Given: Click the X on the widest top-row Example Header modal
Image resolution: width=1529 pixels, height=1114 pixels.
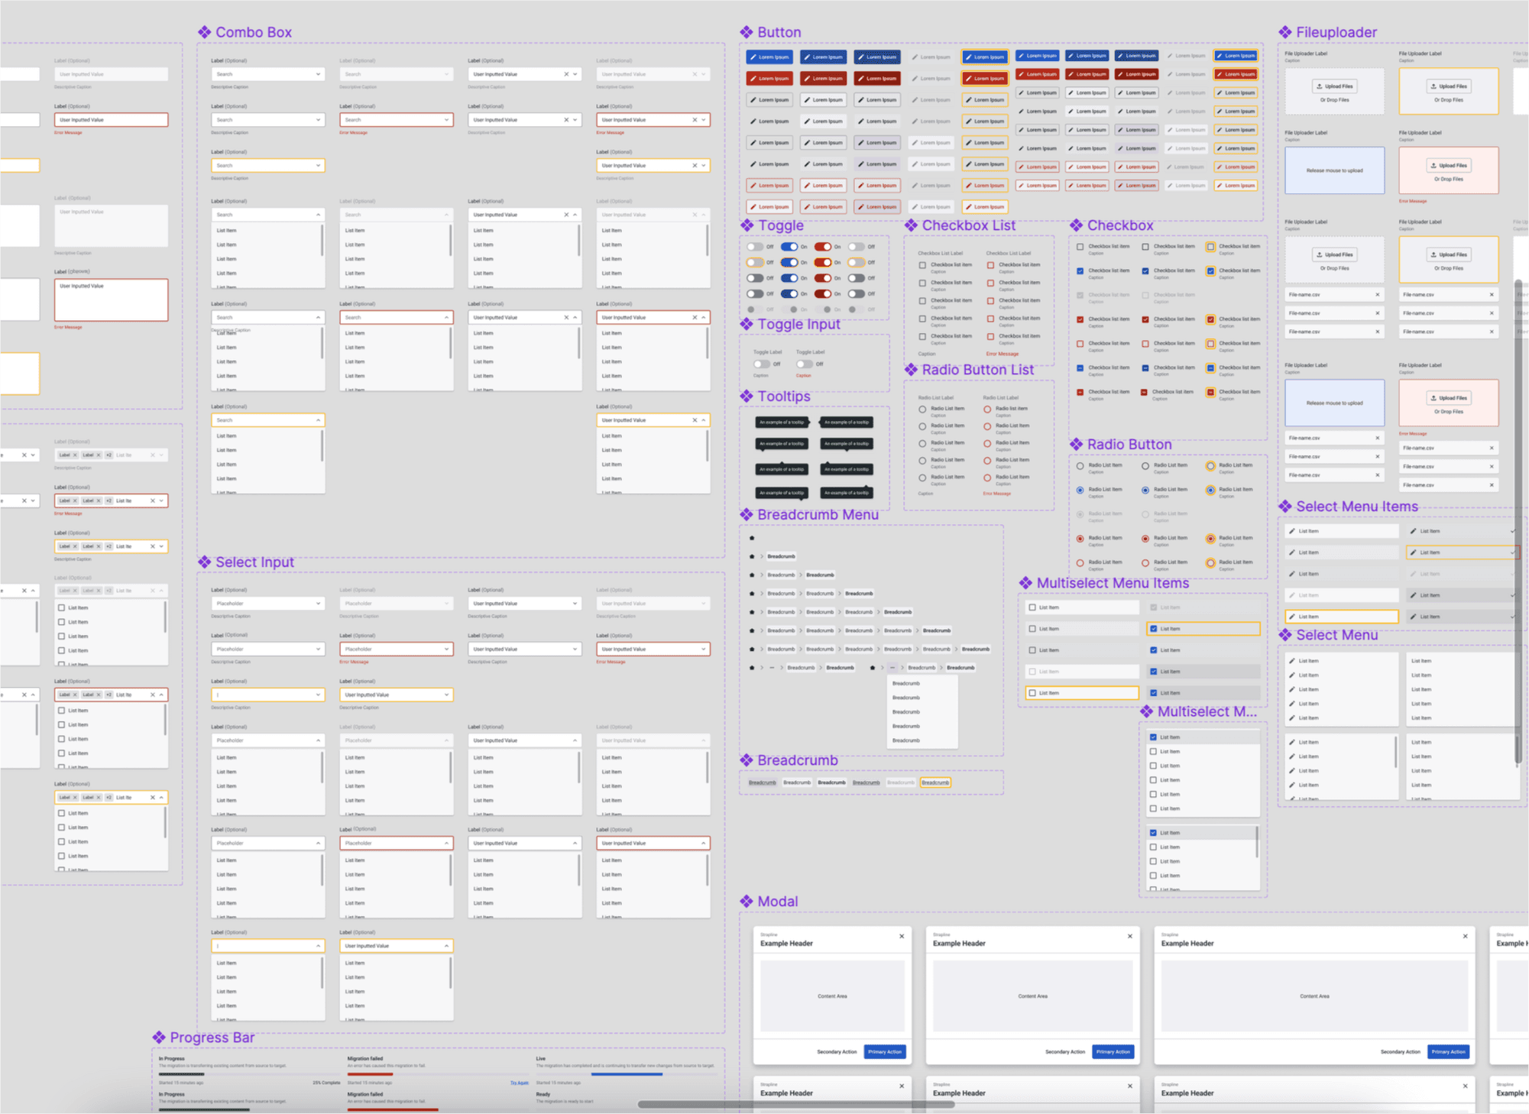Looking at the screenshot, I should coord(1465,936).
